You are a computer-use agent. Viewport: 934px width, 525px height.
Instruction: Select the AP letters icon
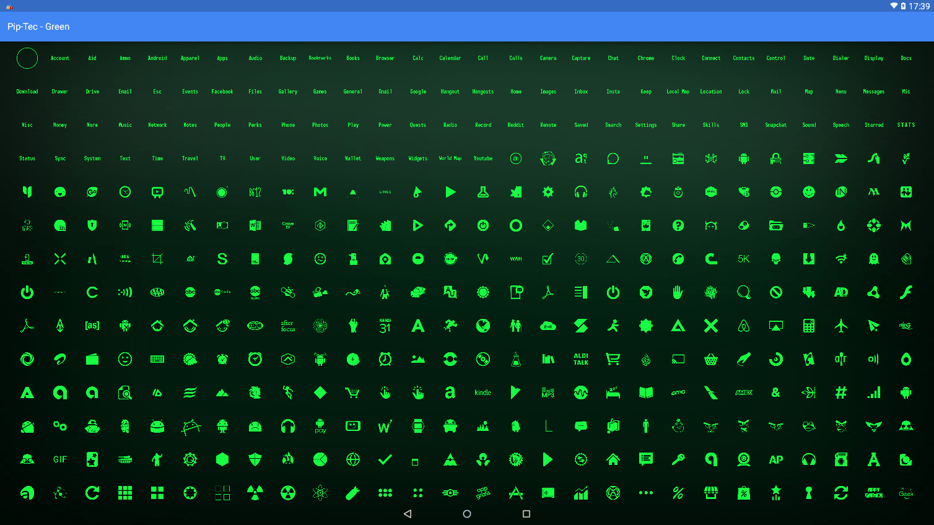[x=776, y=459]
